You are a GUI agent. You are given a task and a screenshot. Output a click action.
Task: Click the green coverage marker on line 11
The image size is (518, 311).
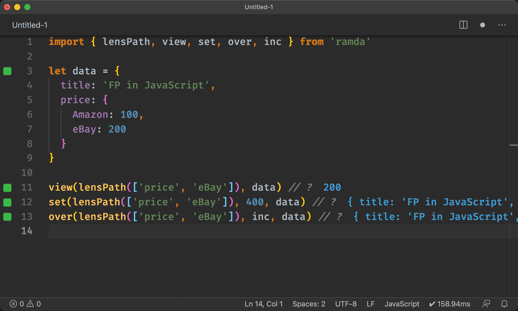tap(7, 188)
